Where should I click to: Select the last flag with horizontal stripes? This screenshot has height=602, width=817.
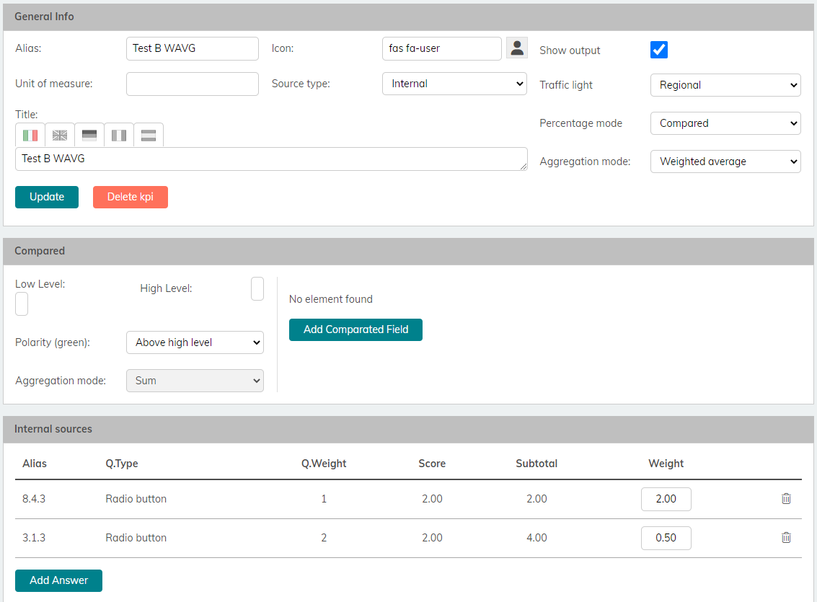coord(149,136)
